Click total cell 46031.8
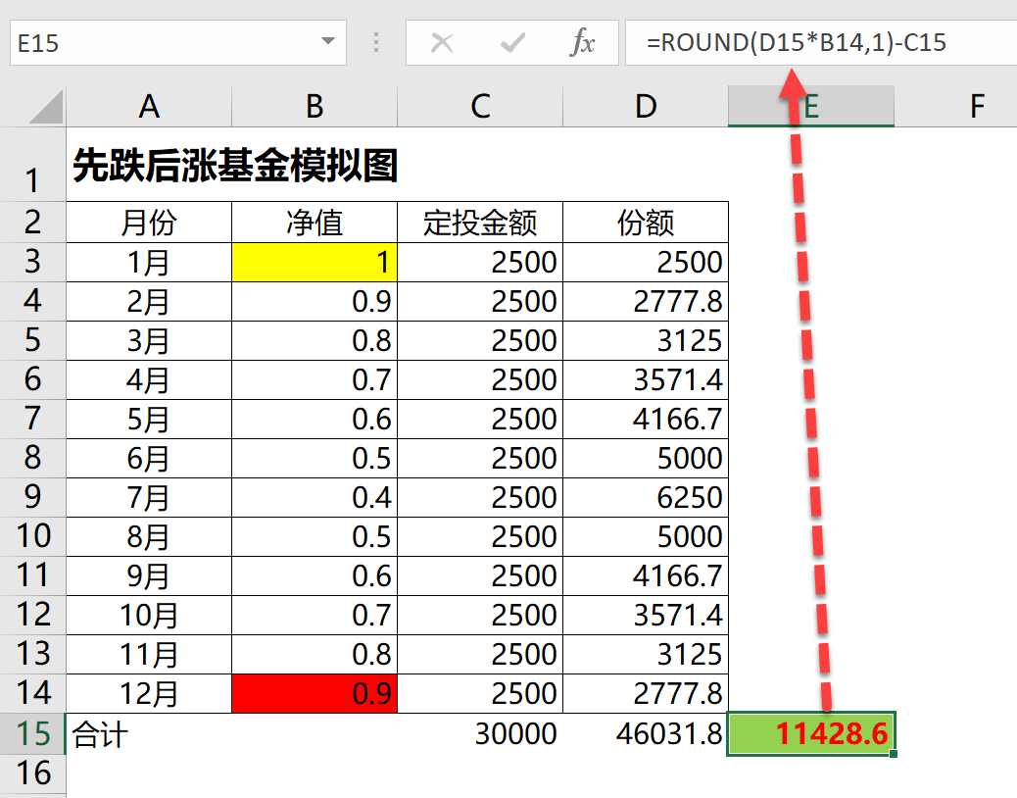The image size is (1017, 798). click(646, 733)
